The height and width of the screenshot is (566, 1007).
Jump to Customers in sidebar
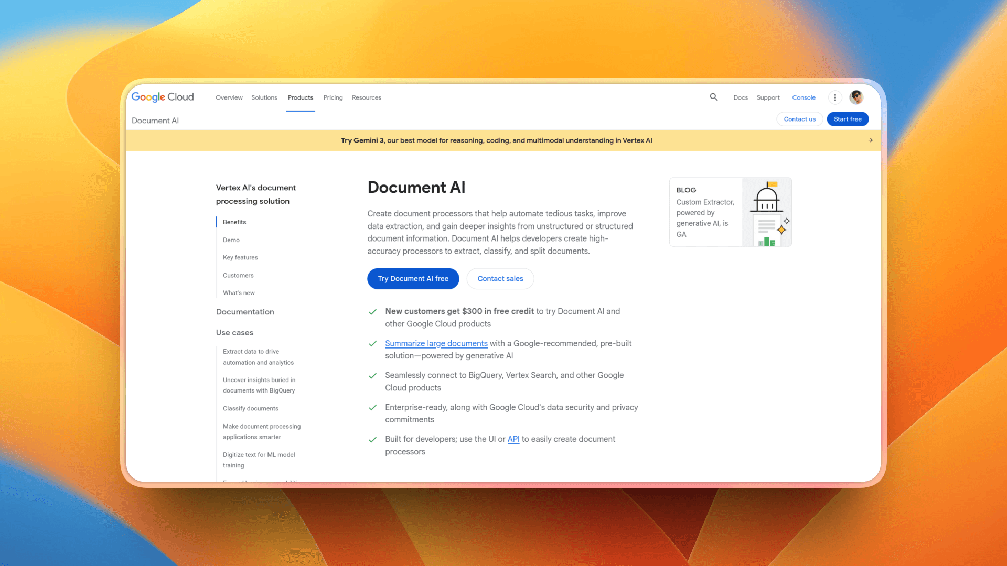coord(238,276)
